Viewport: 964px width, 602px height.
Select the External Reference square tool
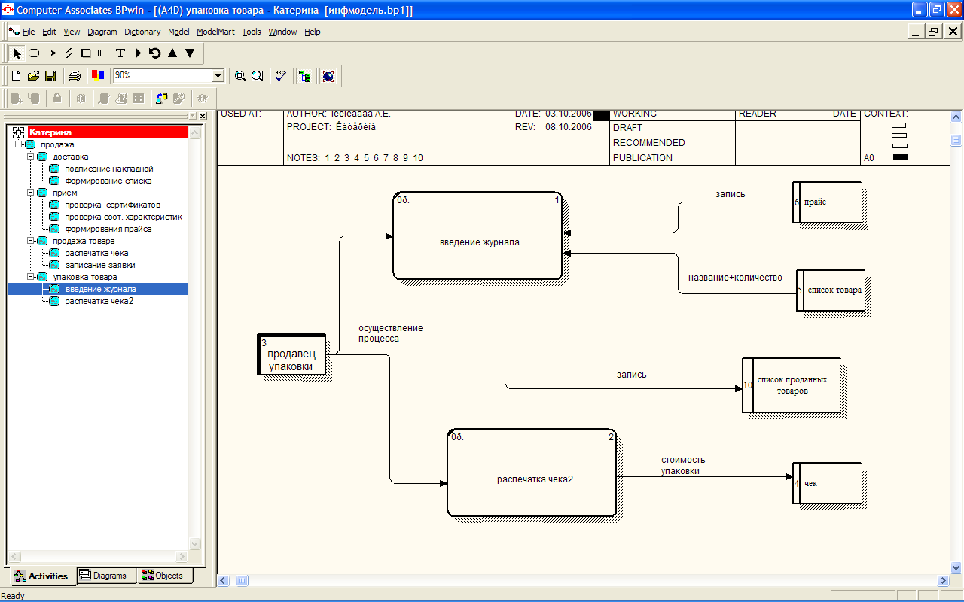tap(86, 53)
